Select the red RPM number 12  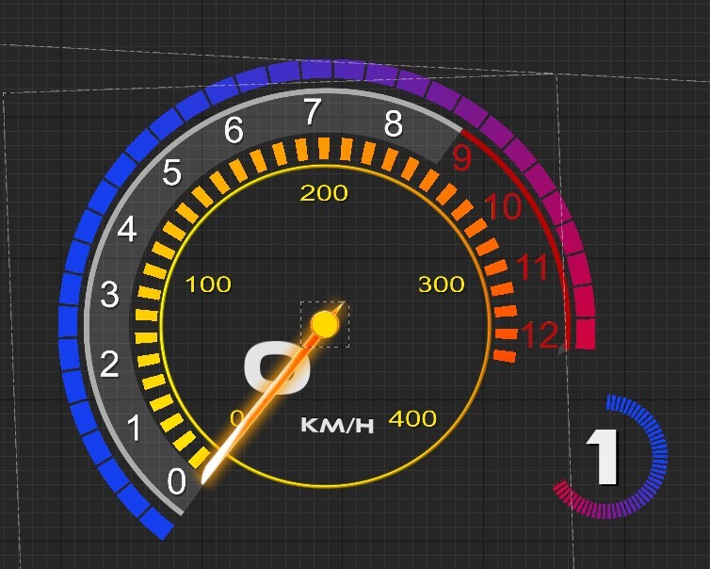pyautogui.click(x=540, y=335)
